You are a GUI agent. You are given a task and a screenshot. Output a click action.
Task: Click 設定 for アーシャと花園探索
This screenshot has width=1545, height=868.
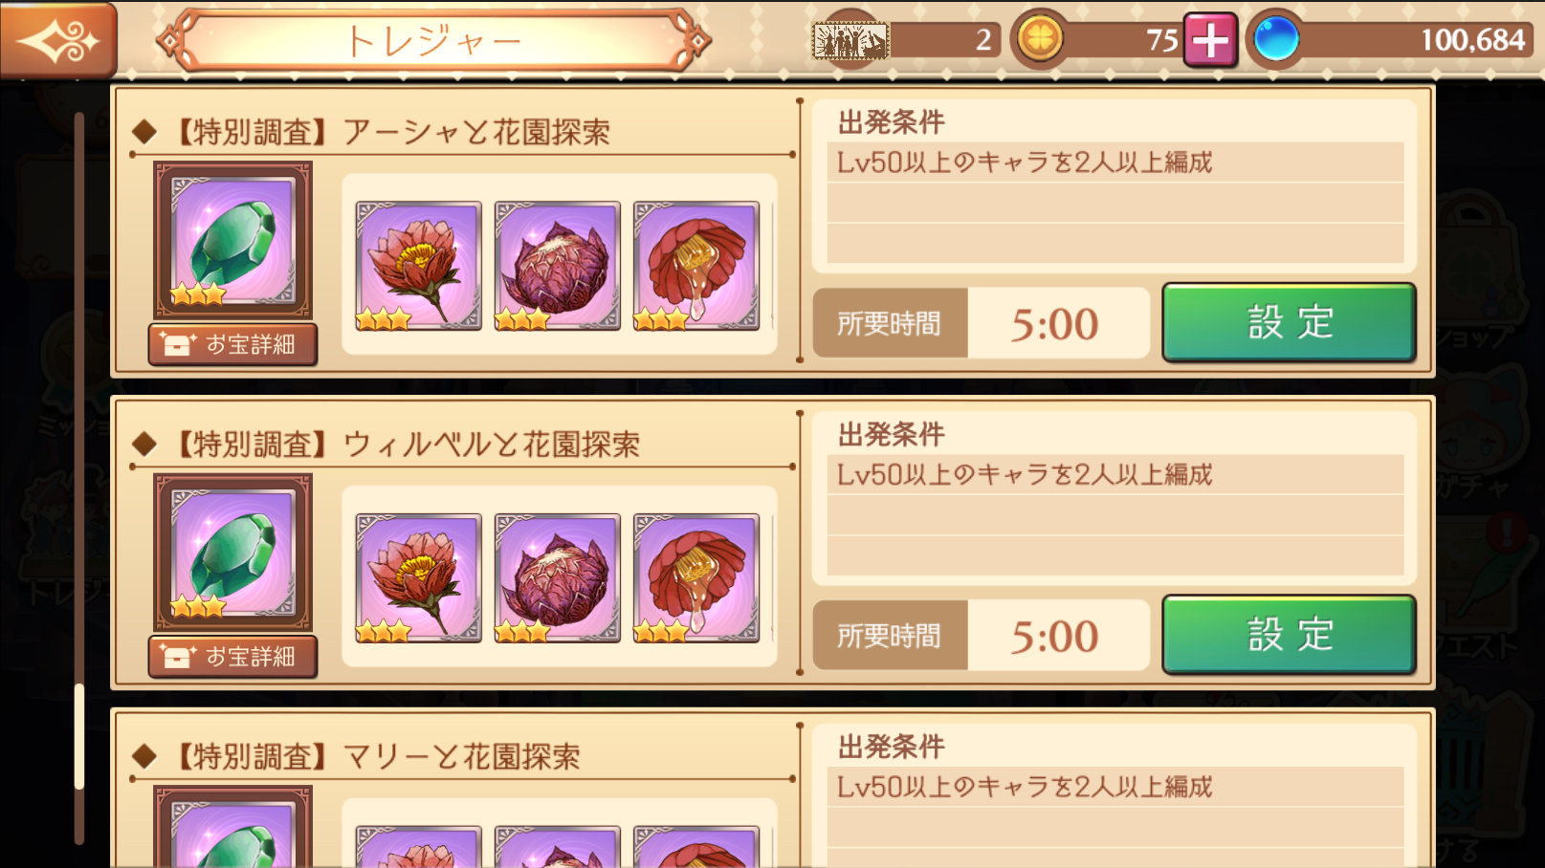click(x=1289, y=322)
